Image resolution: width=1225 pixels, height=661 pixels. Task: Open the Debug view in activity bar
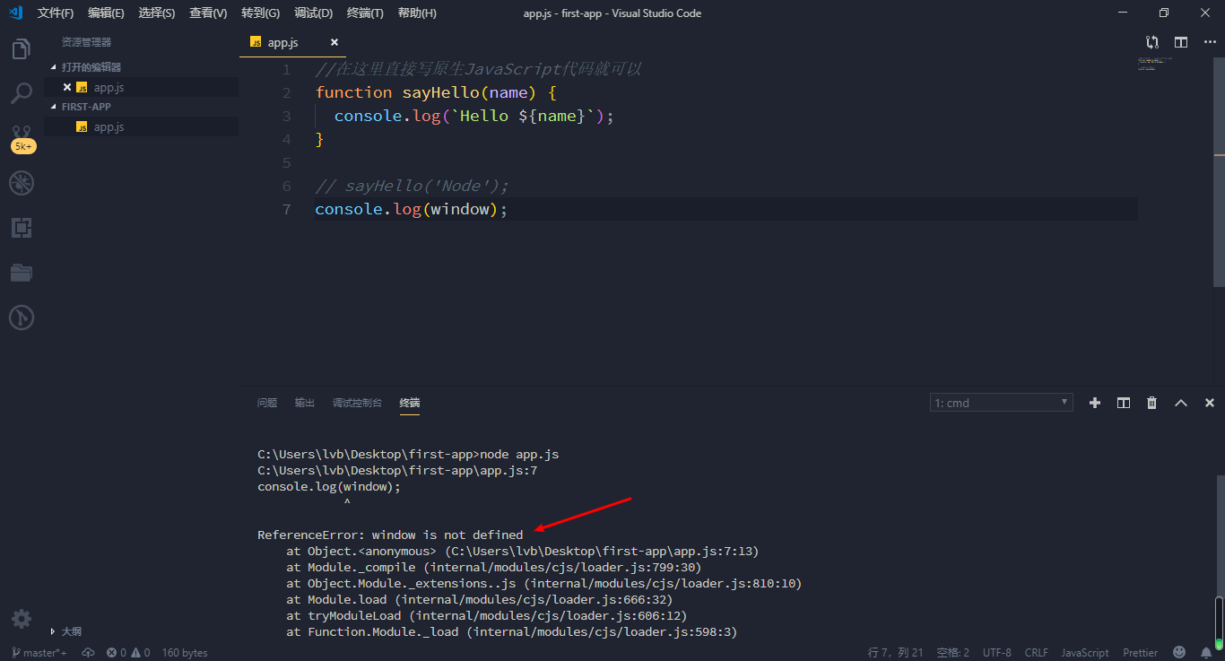click(22, 183)
